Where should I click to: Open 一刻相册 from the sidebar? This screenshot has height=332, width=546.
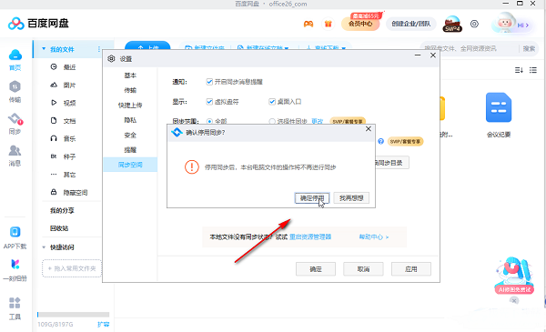click(15, 270)
